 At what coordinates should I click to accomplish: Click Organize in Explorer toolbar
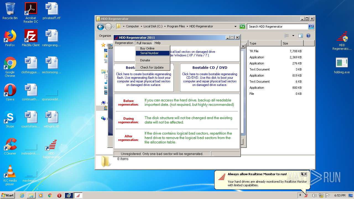105,36
